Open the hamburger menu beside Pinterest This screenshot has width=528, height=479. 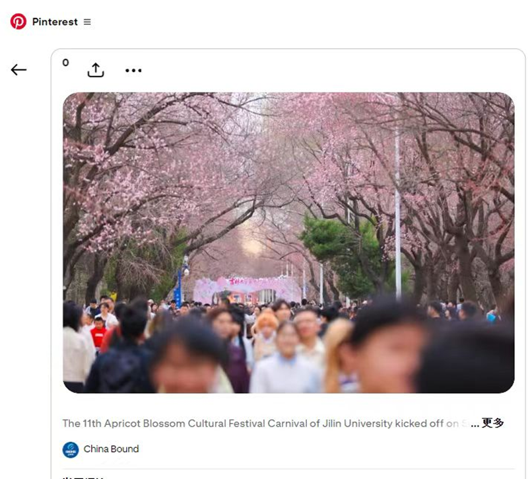point(87,22)
